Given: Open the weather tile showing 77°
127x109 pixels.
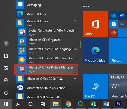Looking at the screenshot, I should (118, 86).
